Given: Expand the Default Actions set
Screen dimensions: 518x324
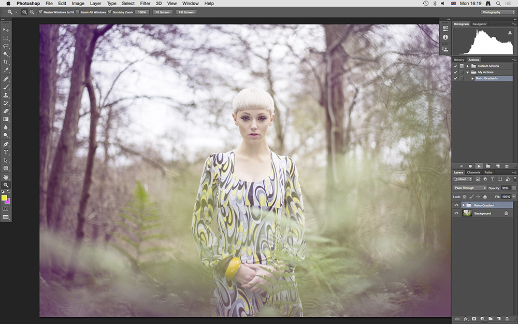Looking at the screenshot, I should pos(467,66).
